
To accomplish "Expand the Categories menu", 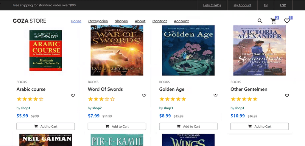I will pos(98,21).
